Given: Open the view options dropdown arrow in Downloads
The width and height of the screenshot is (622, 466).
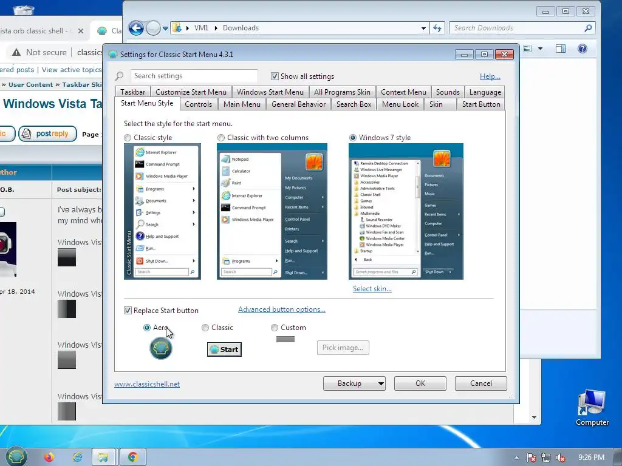Looking at the screenshot, I should (x=540, y=49).
